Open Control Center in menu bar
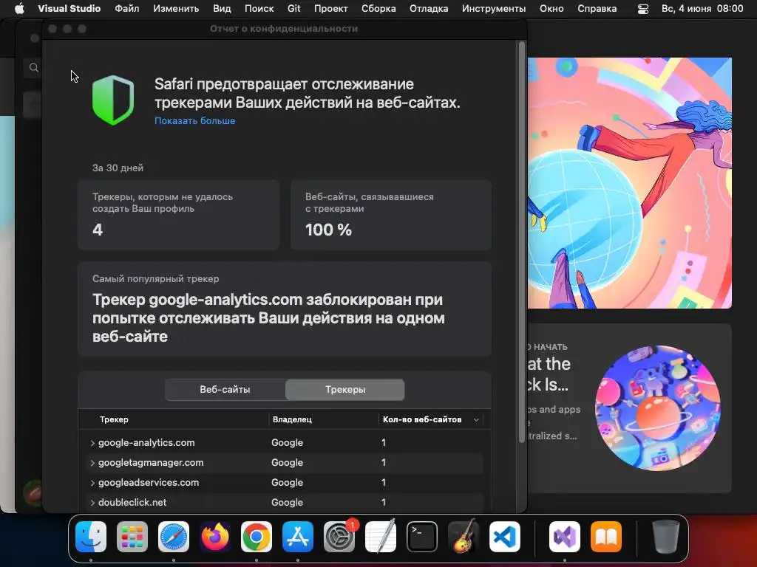This screenshot has width=757, height=567. pos(643,9)
